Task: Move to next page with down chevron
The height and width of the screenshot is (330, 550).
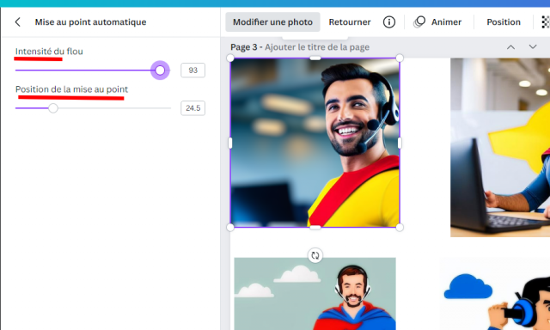Action: pyautogui.click(x=533, y=47)
